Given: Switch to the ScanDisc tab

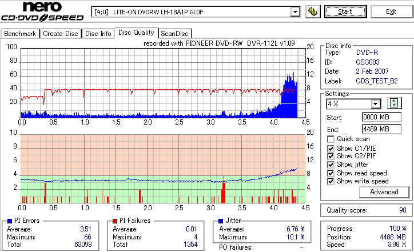Looking at the screenshot, I should (174, 34).
